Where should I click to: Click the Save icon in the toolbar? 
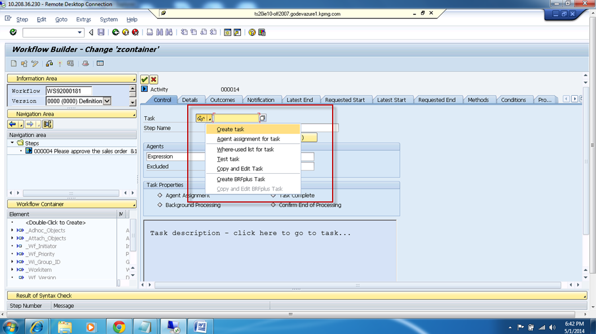[x=100, y=32]
